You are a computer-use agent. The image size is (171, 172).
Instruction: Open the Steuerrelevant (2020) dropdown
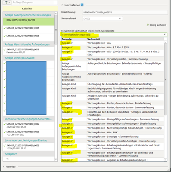[x=103, y=18]
